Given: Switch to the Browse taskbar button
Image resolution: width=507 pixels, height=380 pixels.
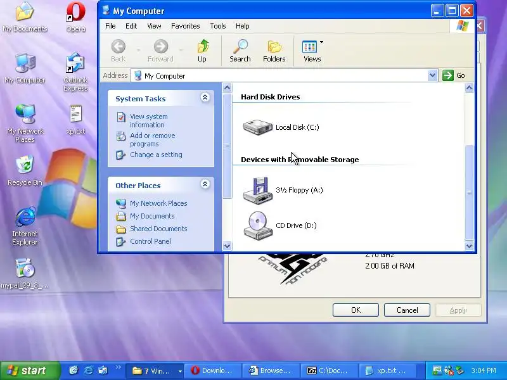Looking at the screenshot, I should click(271, 370).
